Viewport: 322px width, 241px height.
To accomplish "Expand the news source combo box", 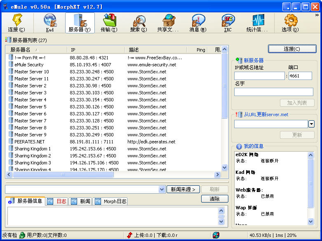I will (x=162, y=190).
